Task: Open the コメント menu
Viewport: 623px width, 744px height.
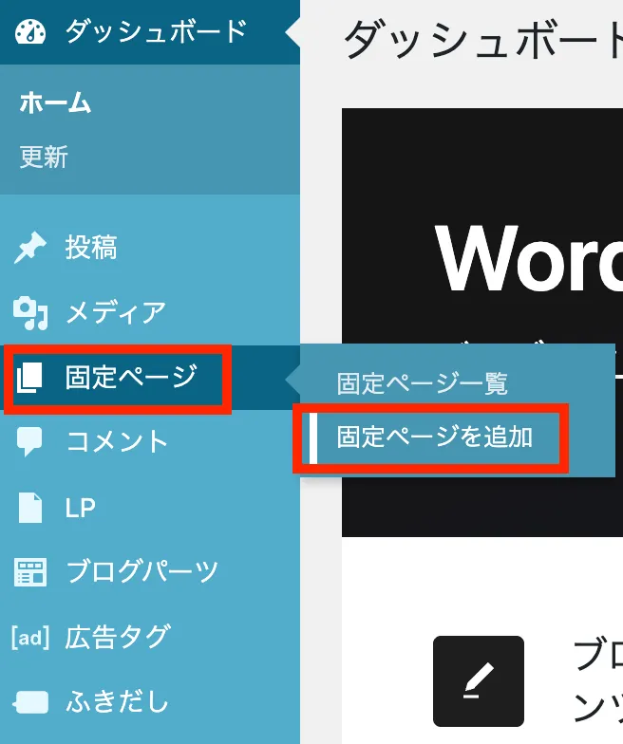Action: pos(150,442)
